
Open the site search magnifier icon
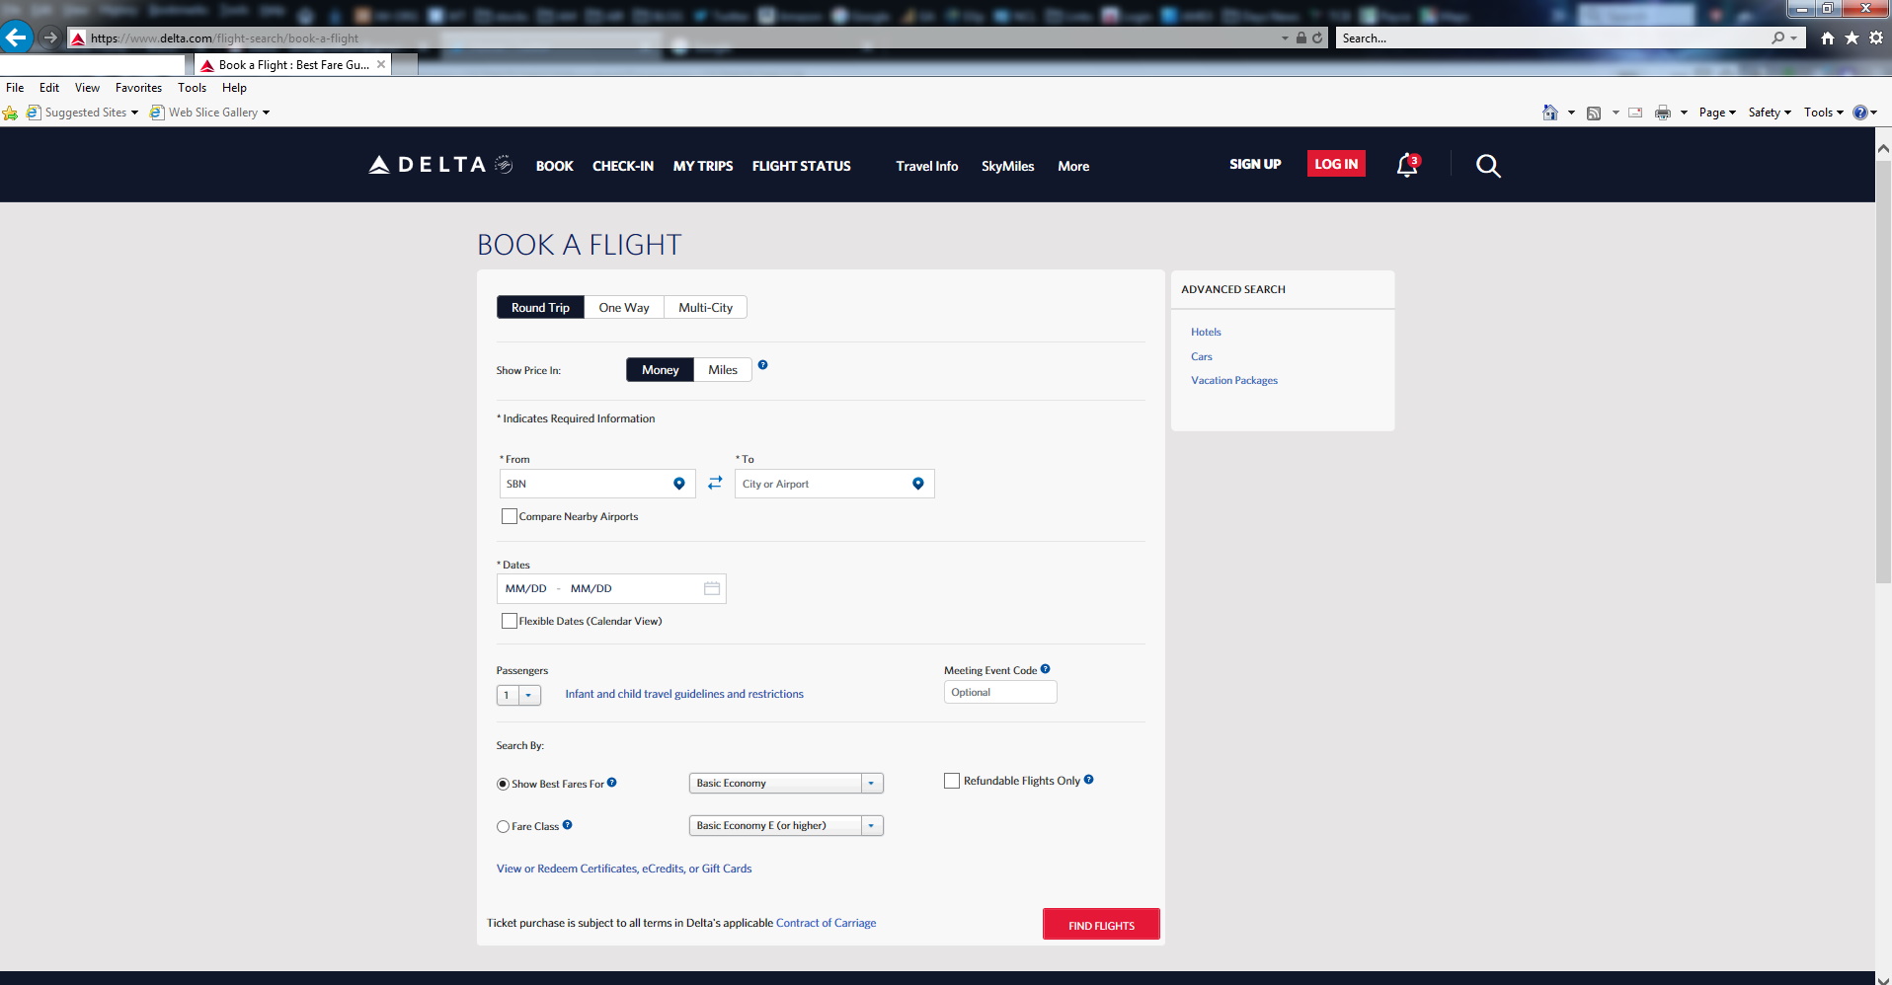(x=1488, y=166)
